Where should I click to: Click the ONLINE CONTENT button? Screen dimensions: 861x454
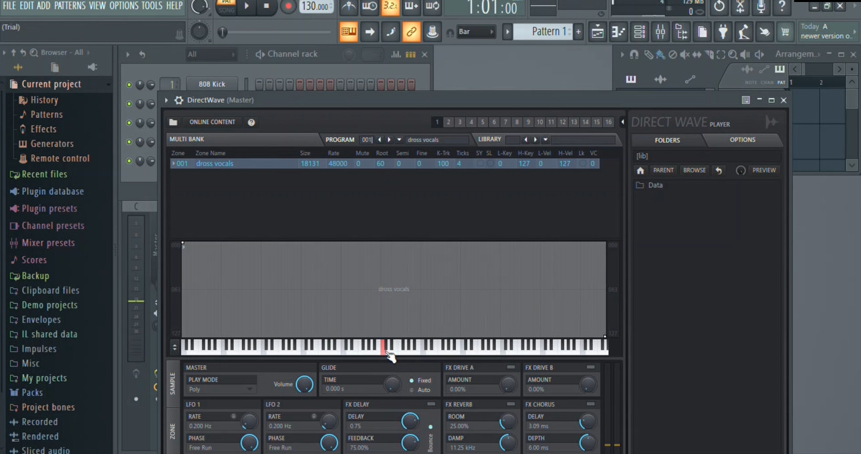coord(212,122)
